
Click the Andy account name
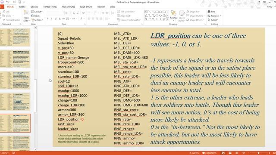[x=270, y=7]
